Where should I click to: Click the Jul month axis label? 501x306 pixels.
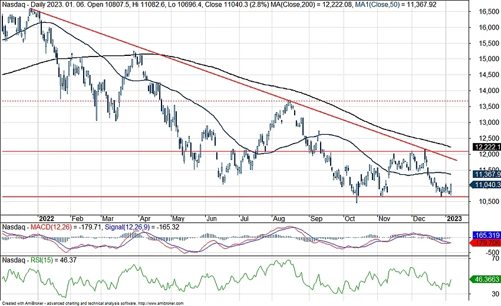pos(244,219)
